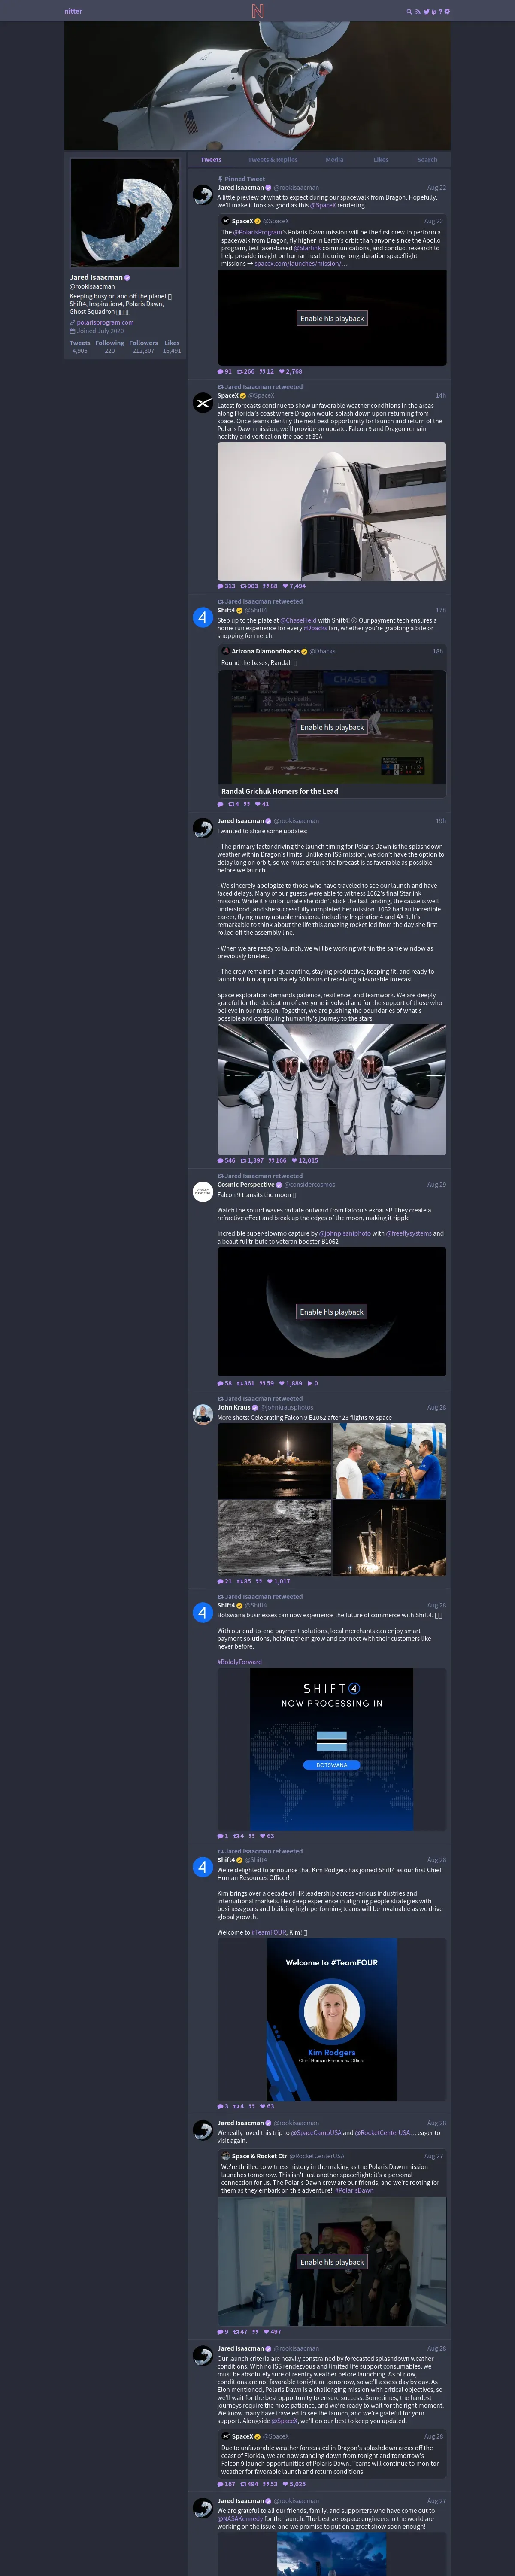Switch to the Tweets & Replies tab

(273, 160)
